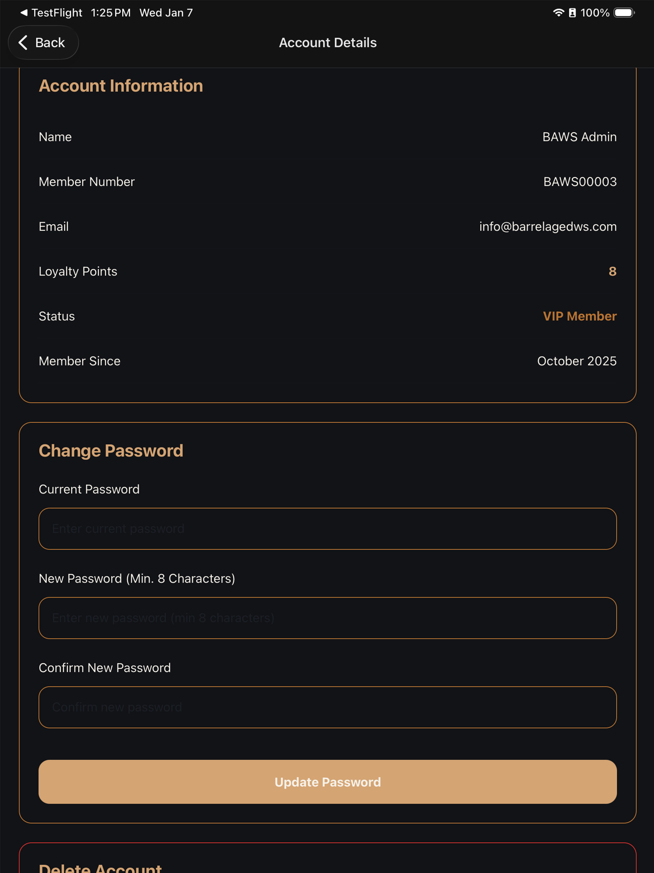Select the Account Details title
This screenshot has width=654, height=873.
327,42
